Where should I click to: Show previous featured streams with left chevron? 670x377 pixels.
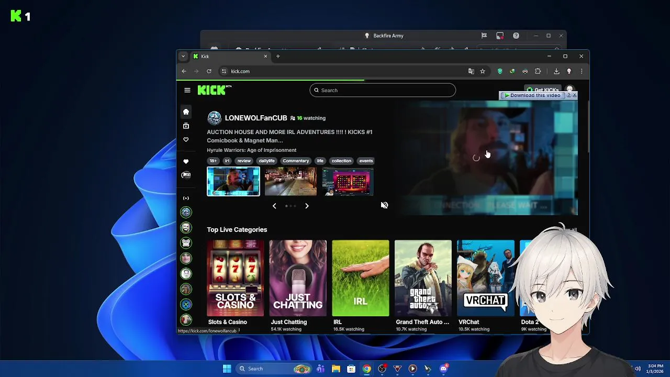[274, 206]
